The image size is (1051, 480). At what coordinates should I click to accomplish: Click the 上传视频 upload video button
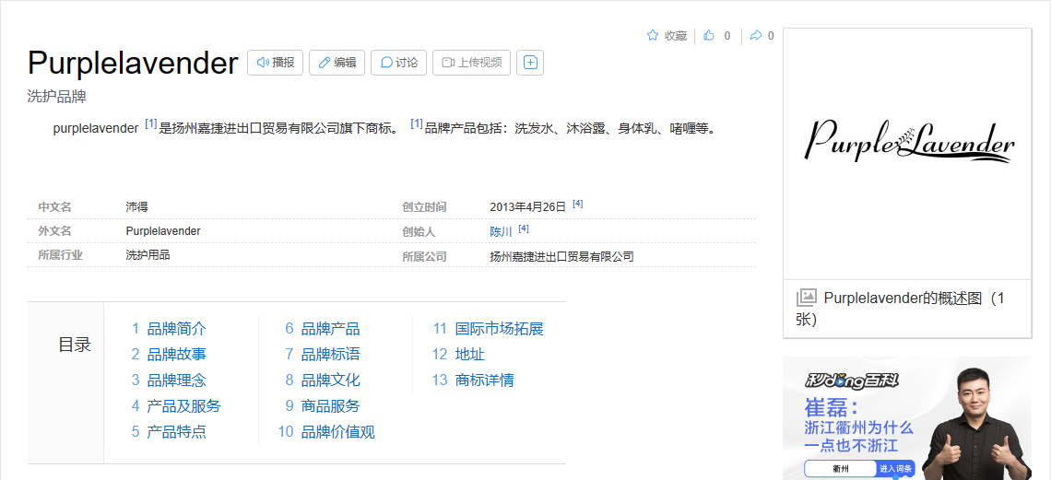click(x=472, y=63)
